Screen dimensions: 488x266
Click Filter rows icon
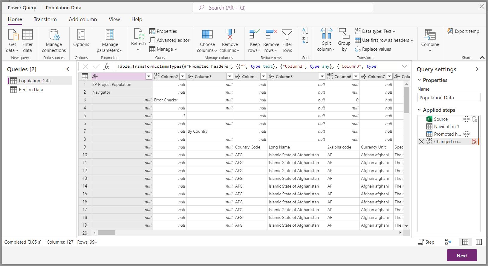(x=287, y=35)
